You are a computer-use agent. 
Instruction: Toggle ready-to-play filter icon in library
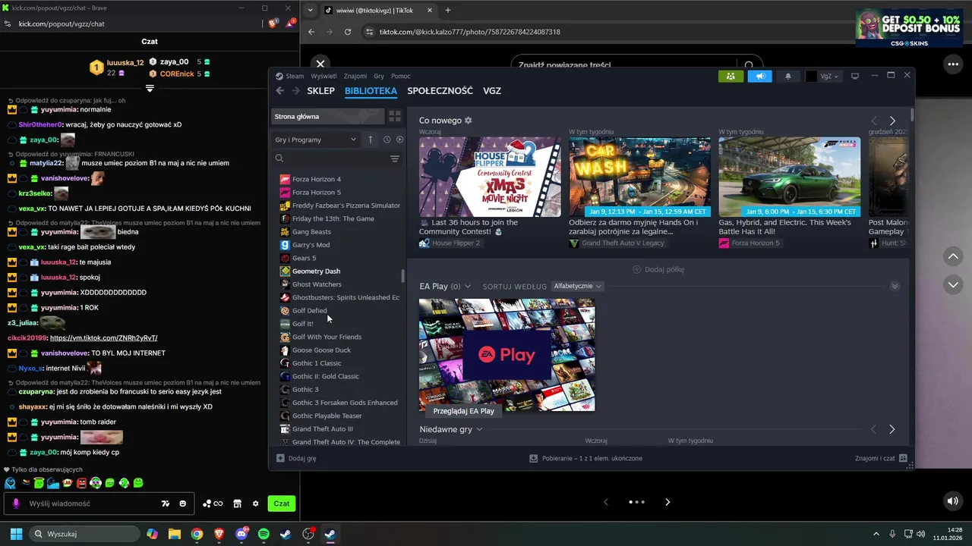pyautogui.click(x=399, y=140)
